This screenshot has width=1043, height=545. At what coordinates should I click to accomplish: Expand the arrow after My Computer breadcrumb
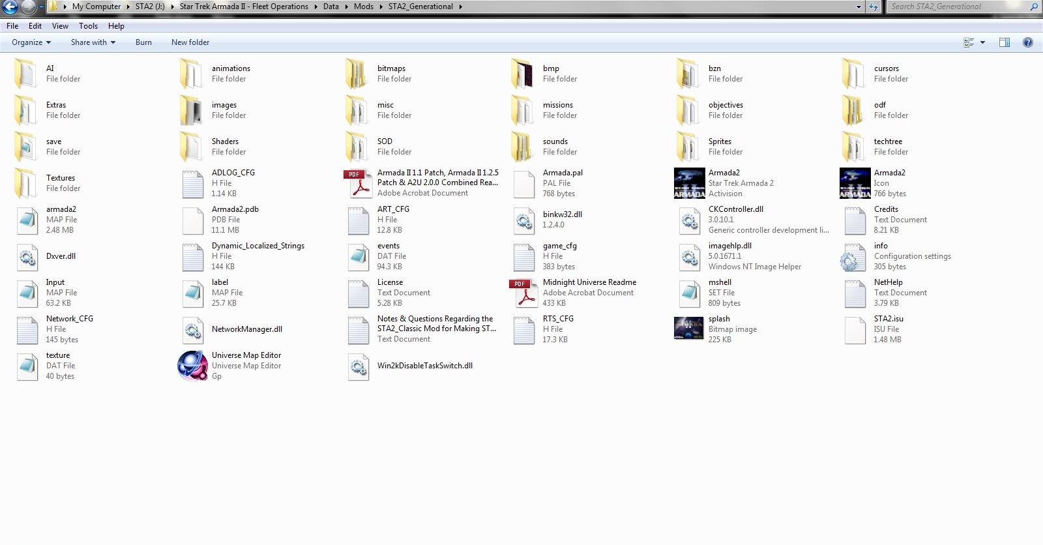[128, 7]
